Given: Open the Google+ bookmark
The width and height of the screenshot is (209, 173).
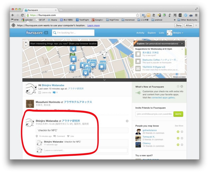Looking at the screenshot, I should [97, 20].
